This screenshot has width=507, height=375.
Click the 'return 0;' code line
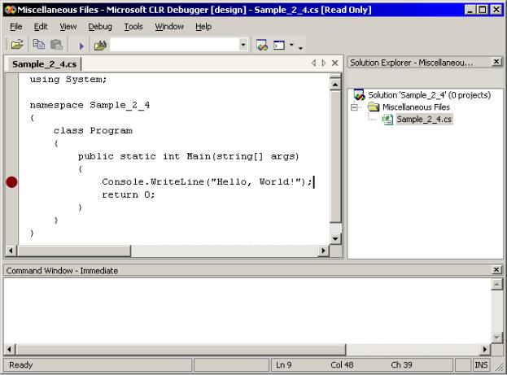129,195
